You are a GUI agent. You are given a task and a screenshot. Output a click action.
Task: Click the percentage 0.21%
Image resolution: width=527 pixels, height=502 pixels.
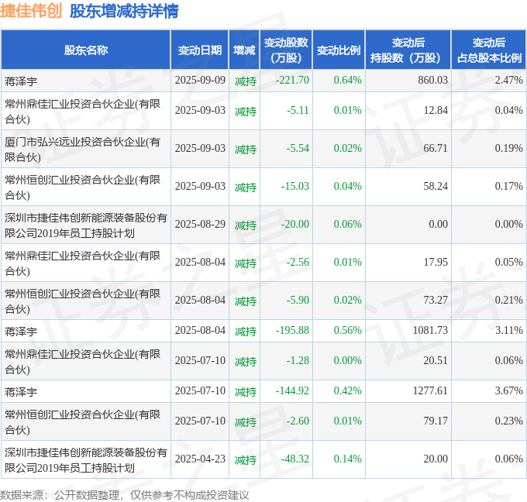click(x=509, y=300)
